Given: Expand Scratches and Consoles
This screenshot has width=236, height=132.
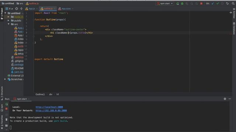Looking at the screenshot, I should [x=5, y=79].
